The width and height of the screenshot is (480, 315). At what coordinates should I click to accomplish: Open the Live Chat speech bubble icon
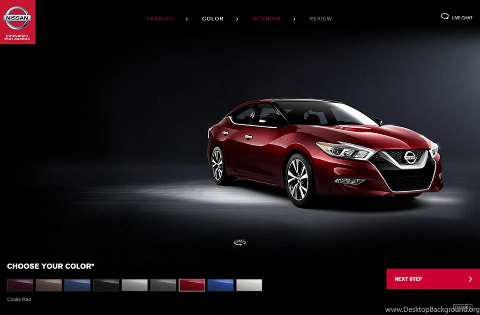[444, 16]
